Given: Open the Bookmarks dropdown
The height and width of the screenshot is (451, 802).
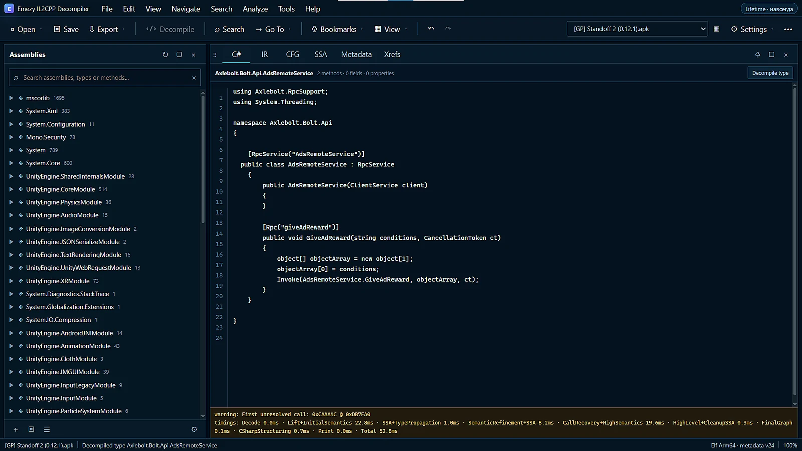Looking at the screenshot, I should 337,29.
